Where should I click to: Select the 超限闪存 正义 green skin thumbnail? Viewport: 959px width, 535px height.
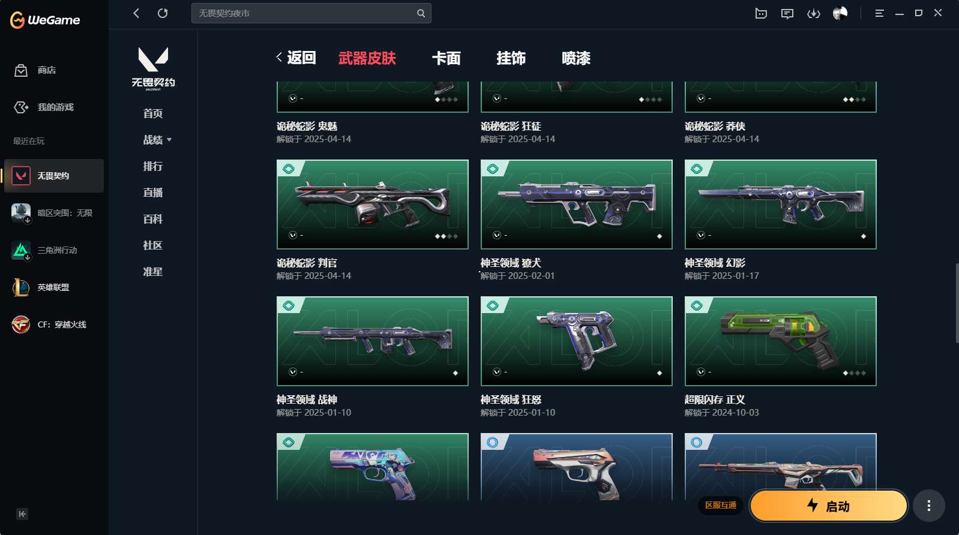780,341
